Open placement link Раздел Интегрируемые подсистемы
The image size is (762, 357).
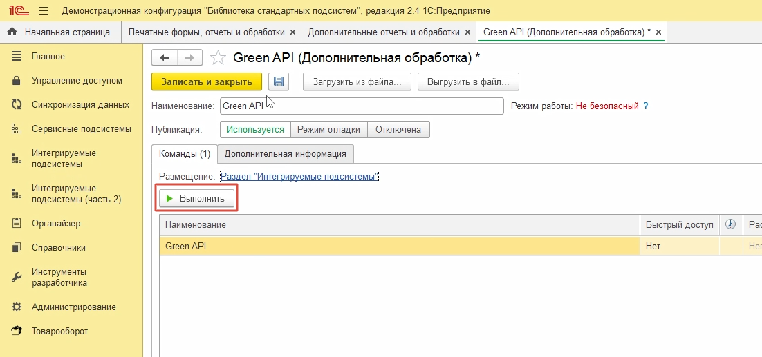(299, 177)
